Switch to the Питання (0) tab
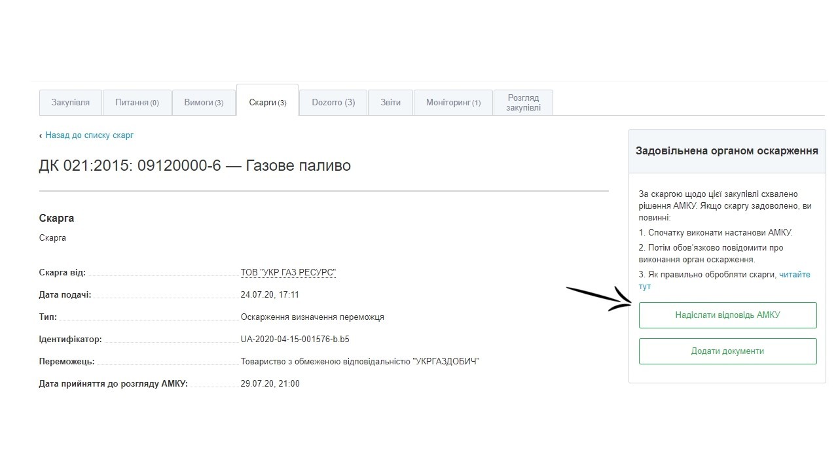838x471 pixels. (x=137, y=103)
